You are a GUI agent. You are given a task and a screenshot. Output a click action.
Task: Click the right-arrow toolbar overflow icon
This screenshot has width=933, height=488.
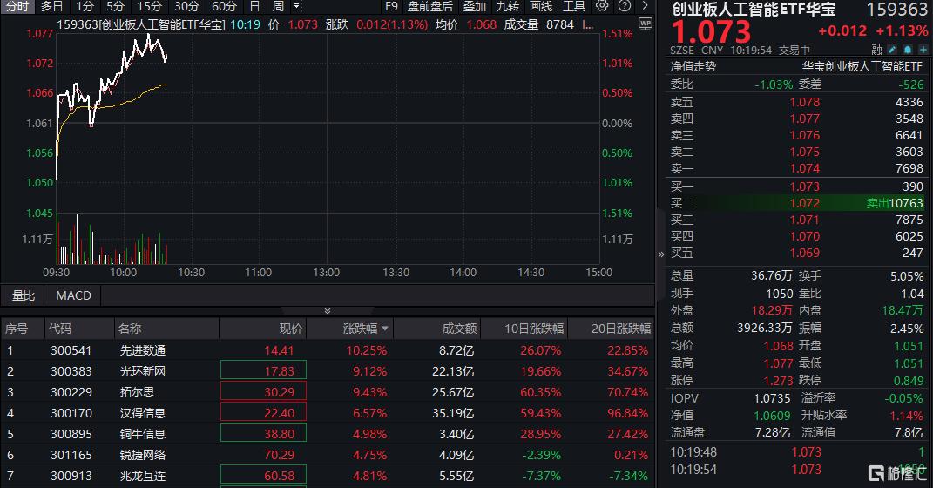tap(645, 7)
